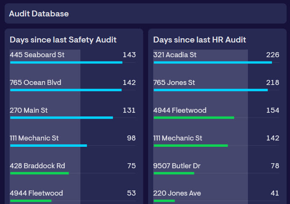Image resolution: width=290 pixels, height=204 pixels.
Task: Open the 445 Seaboard St safety audit row
Action: 38,55
